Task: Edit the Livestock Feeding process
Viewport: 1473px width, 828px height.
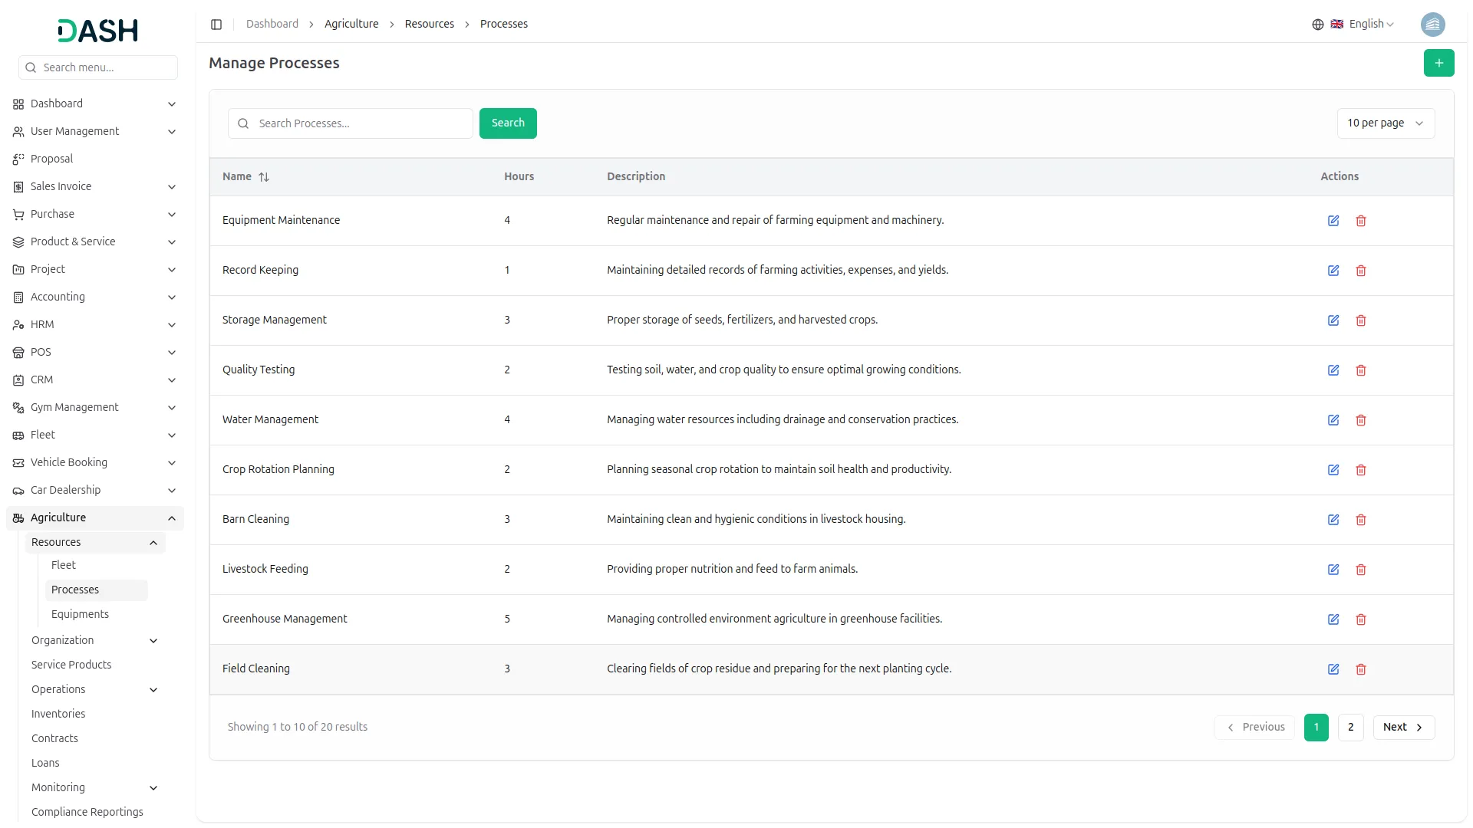Action: 1333,570
